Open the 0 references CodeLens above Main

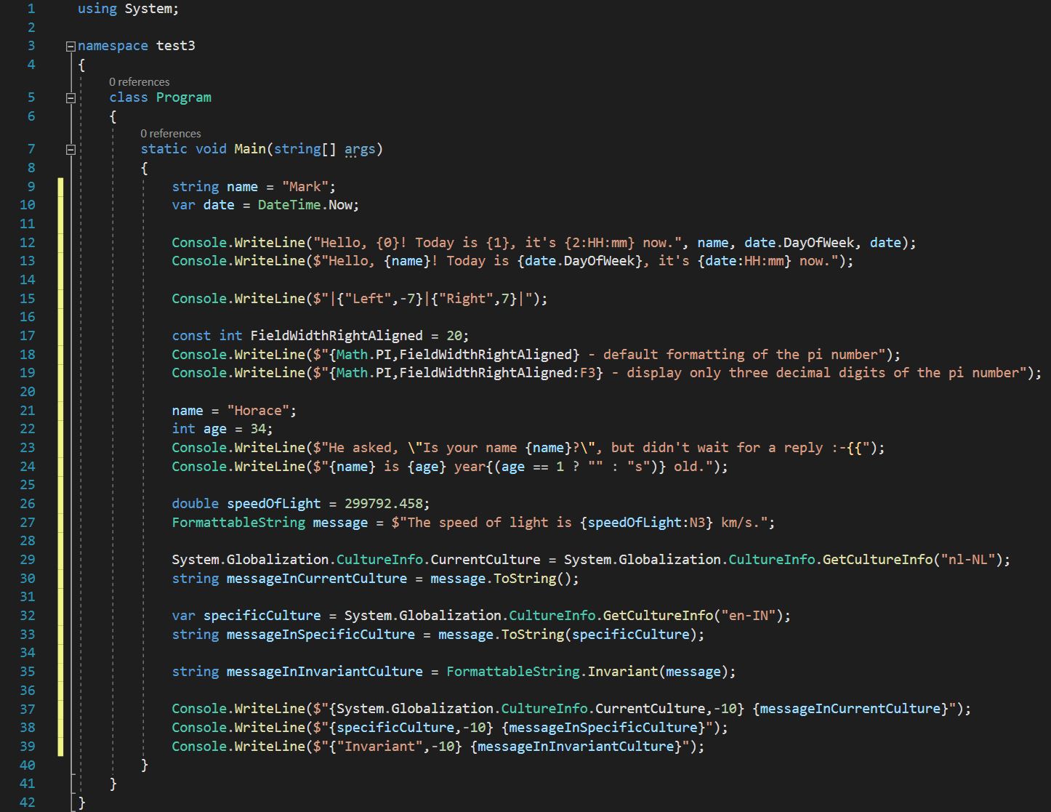pyautogui.click(x=170, y=133)
